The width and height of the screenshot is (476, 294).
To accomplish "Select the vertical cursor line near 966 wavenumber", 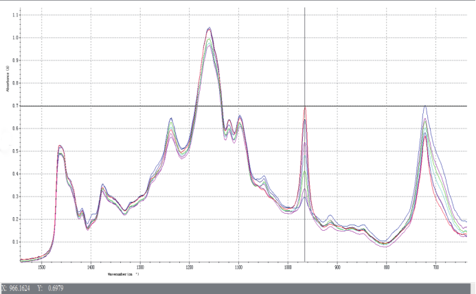I will 304,135.
